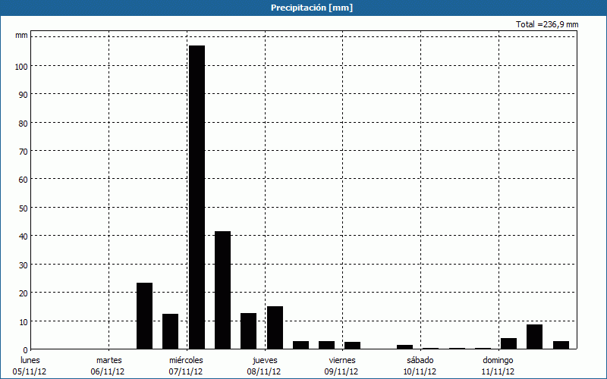
Task: Click the tallest bar after domingo
Action: pos(534,337)
